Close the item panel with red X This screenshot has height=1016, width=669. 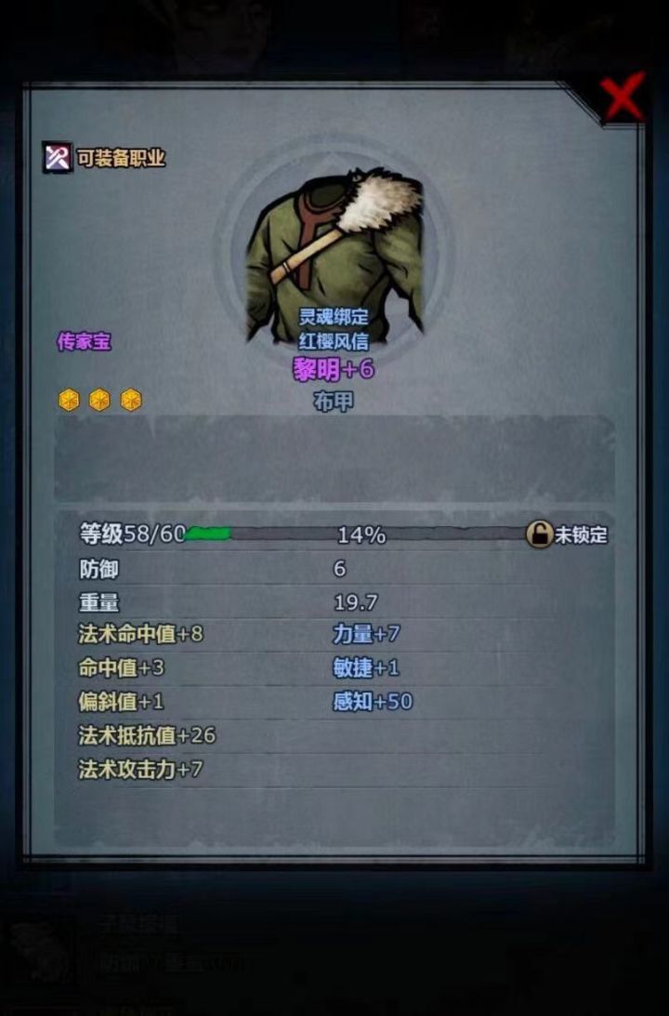point(623,98)
